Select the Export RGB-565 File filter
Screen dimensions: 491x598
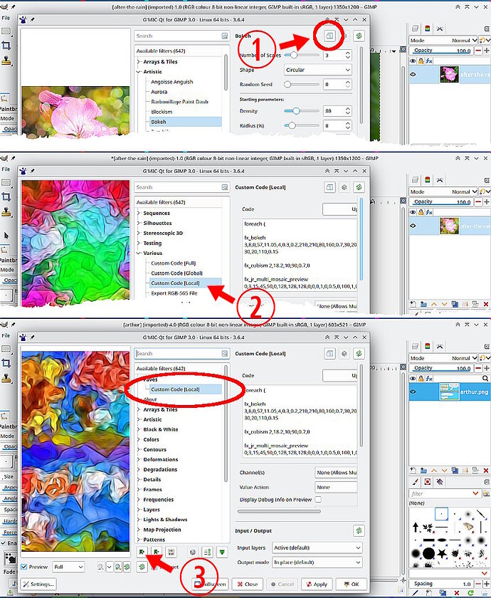pos(174,293)
